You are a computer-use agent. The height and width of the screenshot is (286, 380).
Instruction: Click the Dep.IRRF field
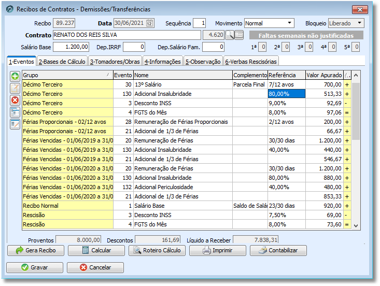134,47
